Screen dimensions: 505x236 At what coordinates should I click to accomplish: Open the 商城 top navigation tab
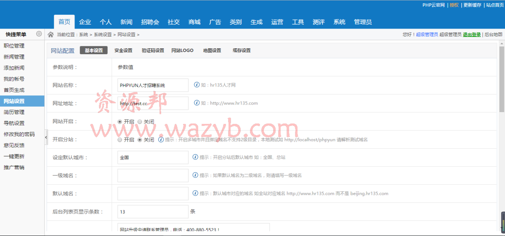pyautogui.click(x=194, y=22)
